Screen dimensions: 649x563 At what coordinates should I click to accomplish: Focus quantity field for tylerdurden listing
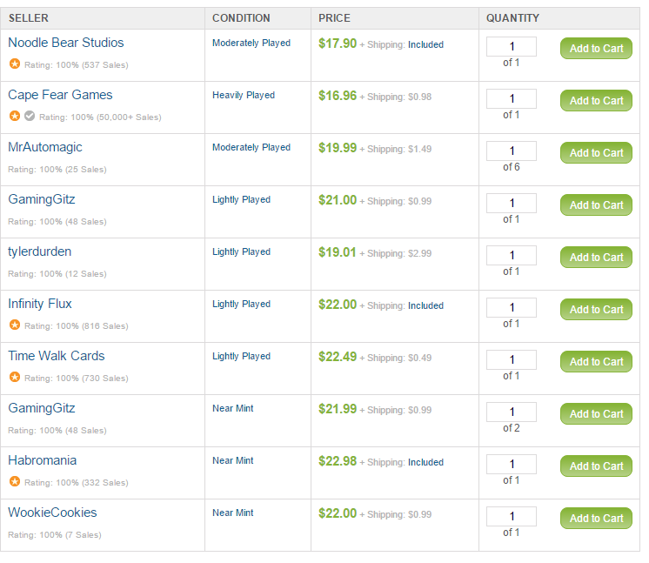click(512, 255)
